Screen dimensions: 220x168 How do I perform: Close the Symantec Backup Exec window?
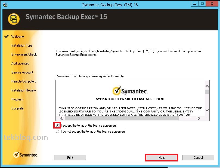pyautogui.click(x=212, y=4)
